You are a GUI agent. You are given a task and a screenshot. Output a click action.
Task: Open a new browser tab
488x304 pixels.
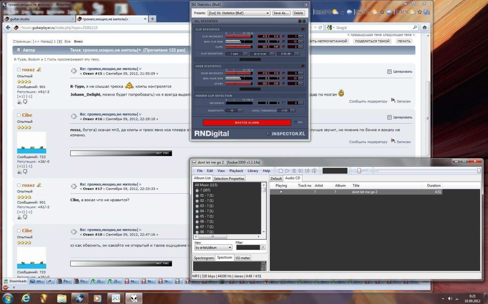152,19
